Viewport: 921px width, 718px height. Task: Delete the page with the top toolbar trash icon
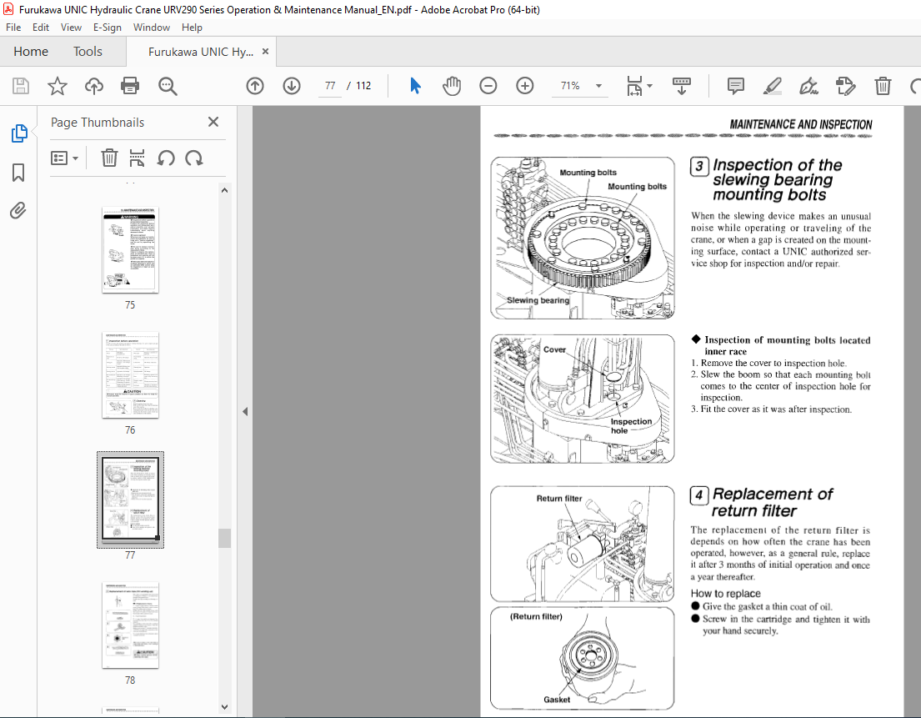coord(882,87)
